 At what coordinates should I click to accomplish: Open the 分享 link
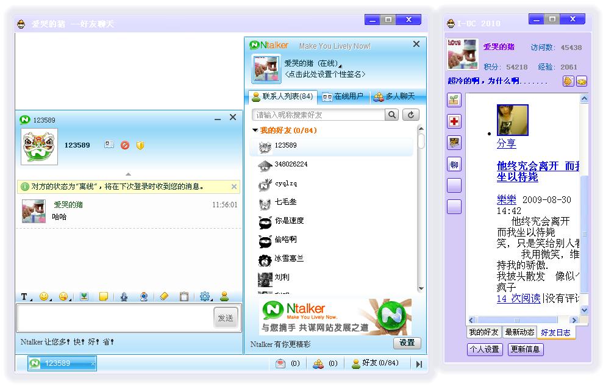point(506,143)
